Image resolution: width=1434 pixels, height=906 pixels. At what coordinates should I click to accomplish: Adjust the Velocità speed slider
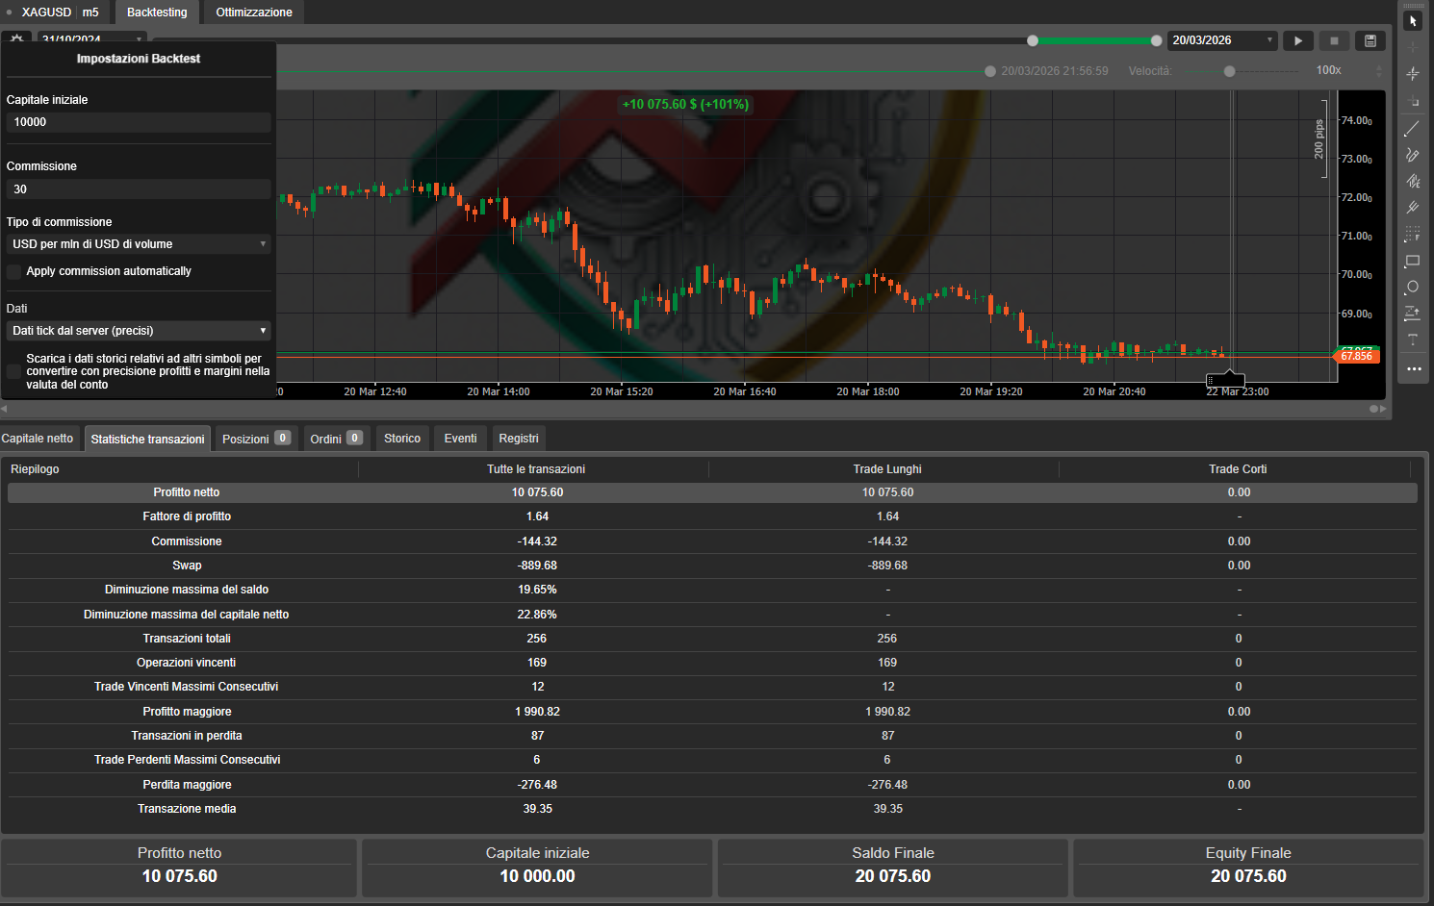1229,70
